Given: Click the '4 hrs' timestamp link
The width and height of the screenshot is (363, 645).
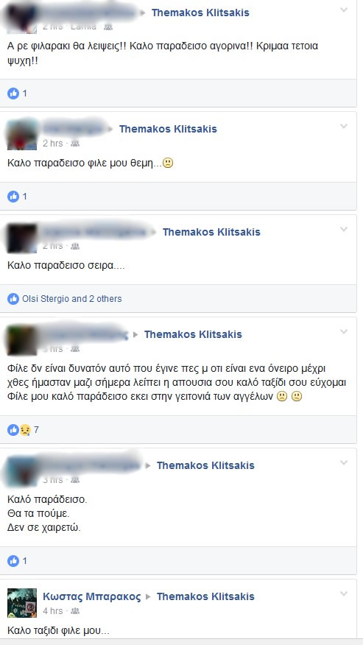Looking at the screenshot, I should pos(53,611).
